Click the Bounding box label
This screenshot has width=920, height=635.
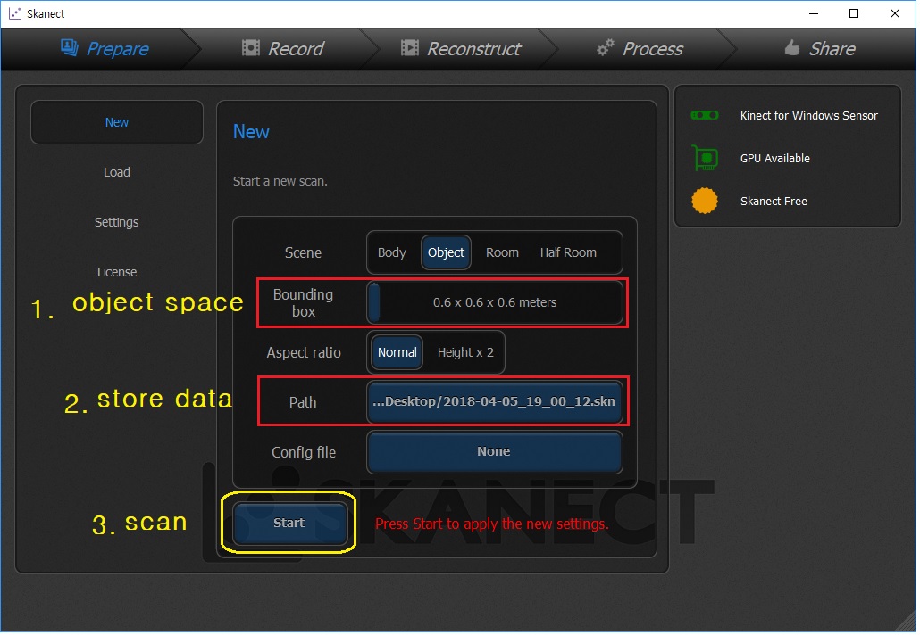(304, 303)
